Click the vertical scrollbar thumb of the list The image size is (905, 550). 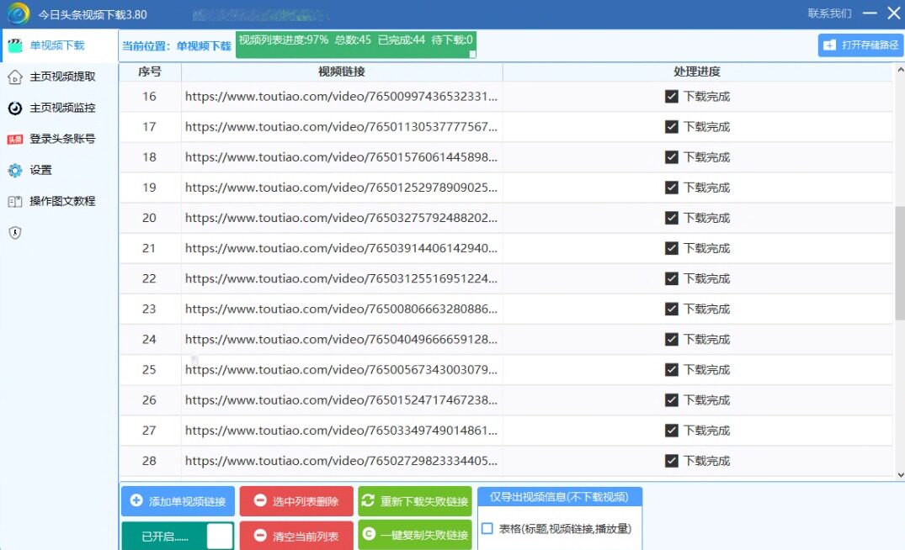900,262
